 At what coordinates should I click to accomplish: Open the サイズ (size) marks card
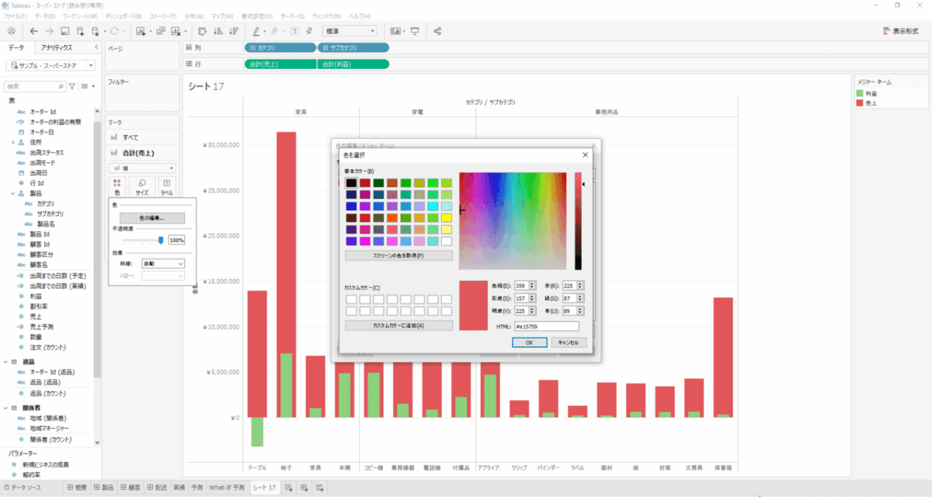(142, 186)
